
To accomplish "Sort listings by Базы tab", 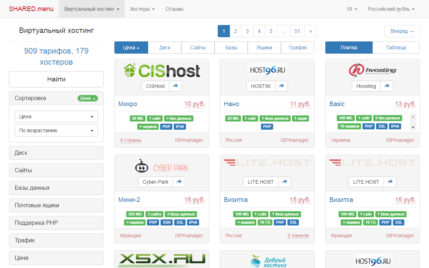I will coord(231,48).
